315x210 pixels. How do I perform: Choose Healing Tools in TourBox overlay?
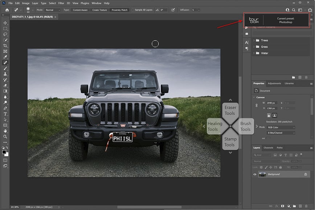click(214, 126)
